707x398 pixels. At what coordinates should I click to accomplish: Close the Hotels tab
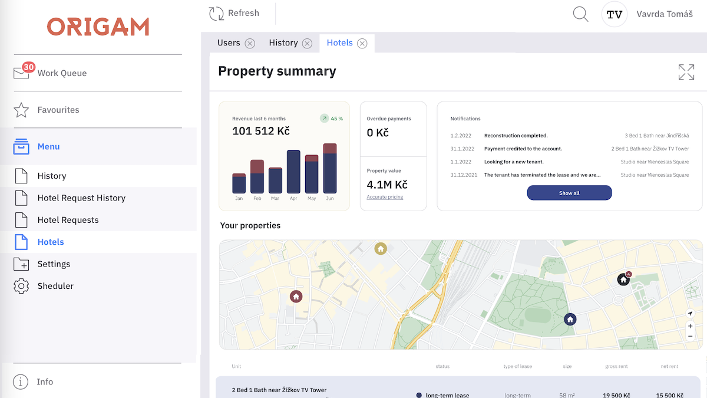coord(362,43)
